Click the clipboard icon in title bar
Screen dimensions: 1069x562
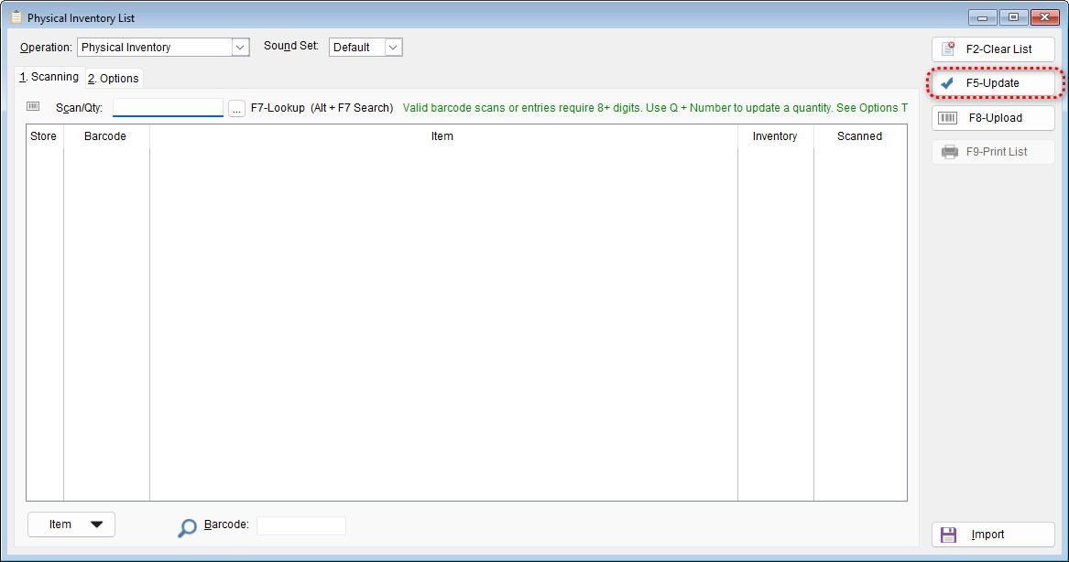[x=16, y=17]
